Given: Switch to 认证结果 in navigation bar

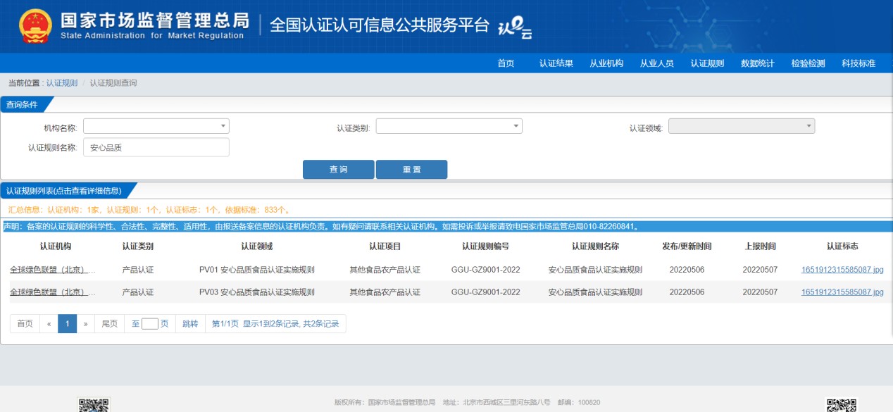Looking at the screenshot, I should tap(556, 63).
